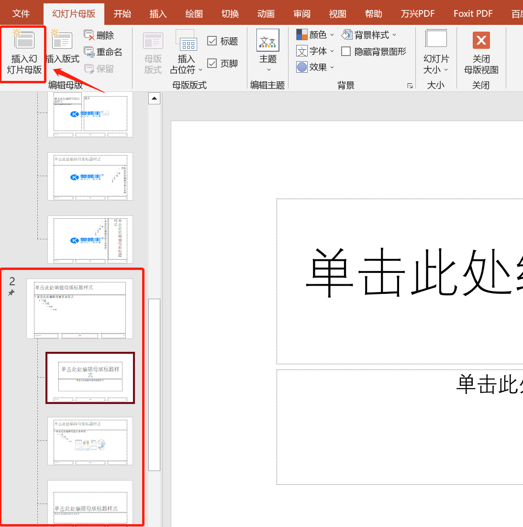523x527 pixels.
Task: Click the 字体 (Fonts) icon
Action: pos(312,51)
